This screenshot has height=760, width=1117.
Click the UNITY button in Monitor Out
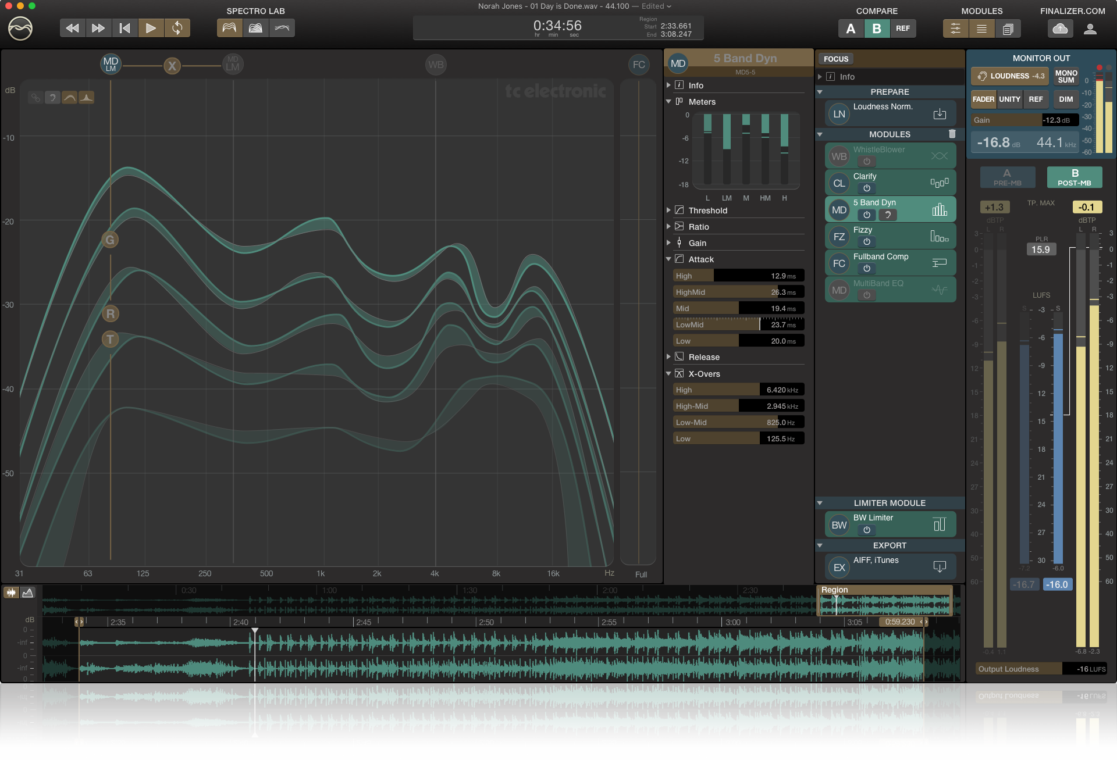(x=1009, y=99)
